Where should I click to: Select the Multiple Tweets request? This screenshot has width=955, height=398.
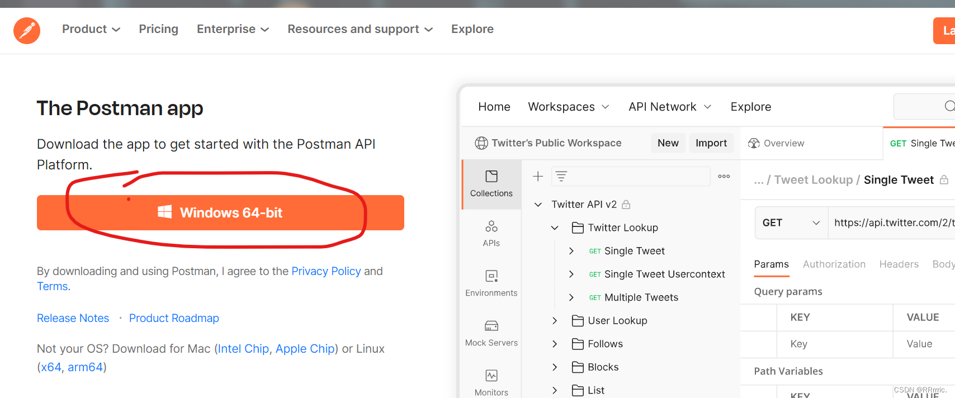pos(641,297)
